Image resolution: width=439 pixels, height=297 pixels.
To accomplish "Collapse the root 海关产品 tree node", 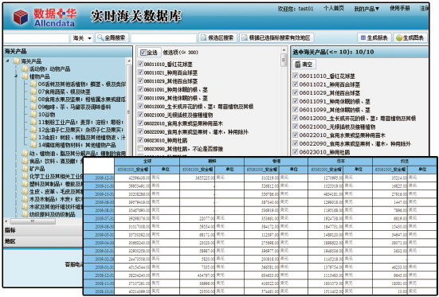I will click(x=7, y=61).
